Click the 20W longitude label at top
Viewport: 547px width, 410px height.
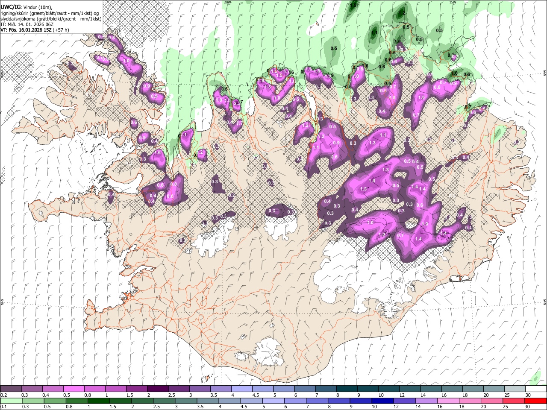click(x=227, y=2)
